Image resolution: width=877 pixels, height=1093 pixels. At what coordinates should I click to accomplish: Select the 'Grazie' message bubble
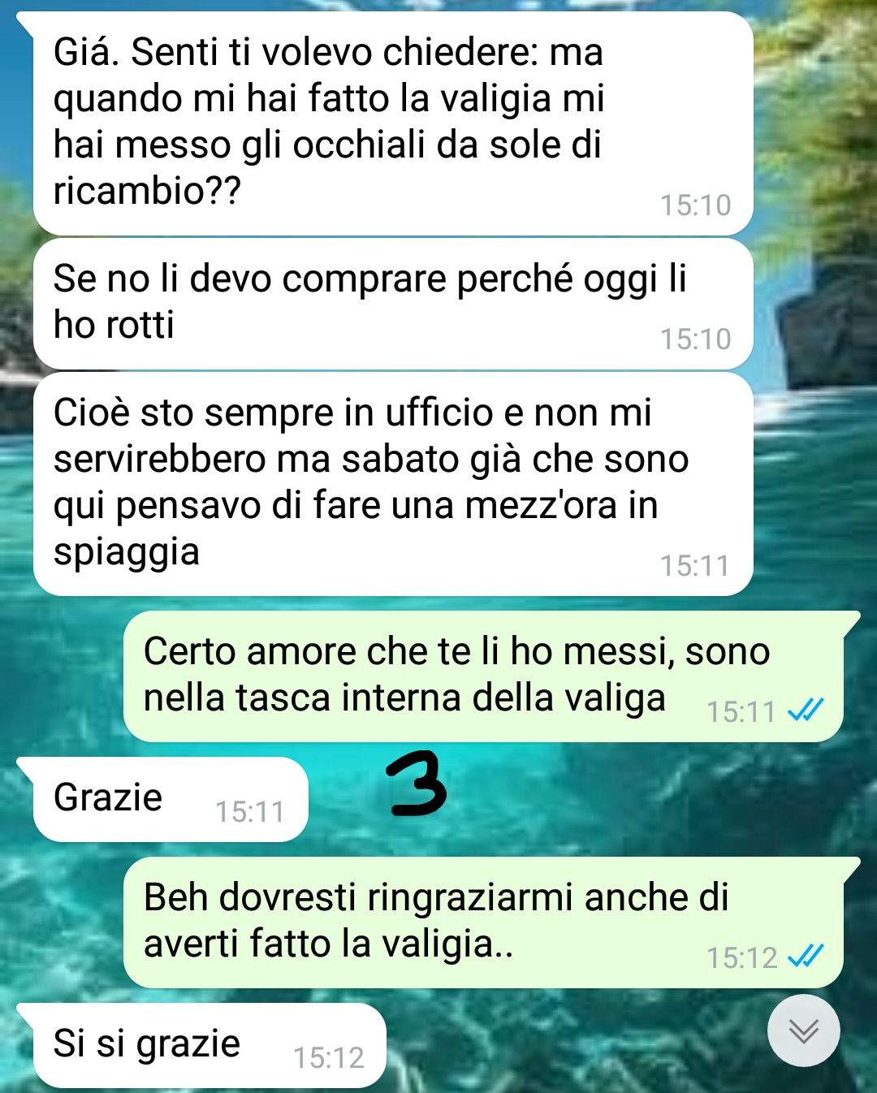171,799
